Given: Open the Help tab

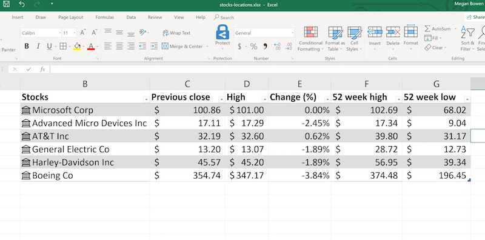Looking at the screenshot, I should tap(201, 18).
